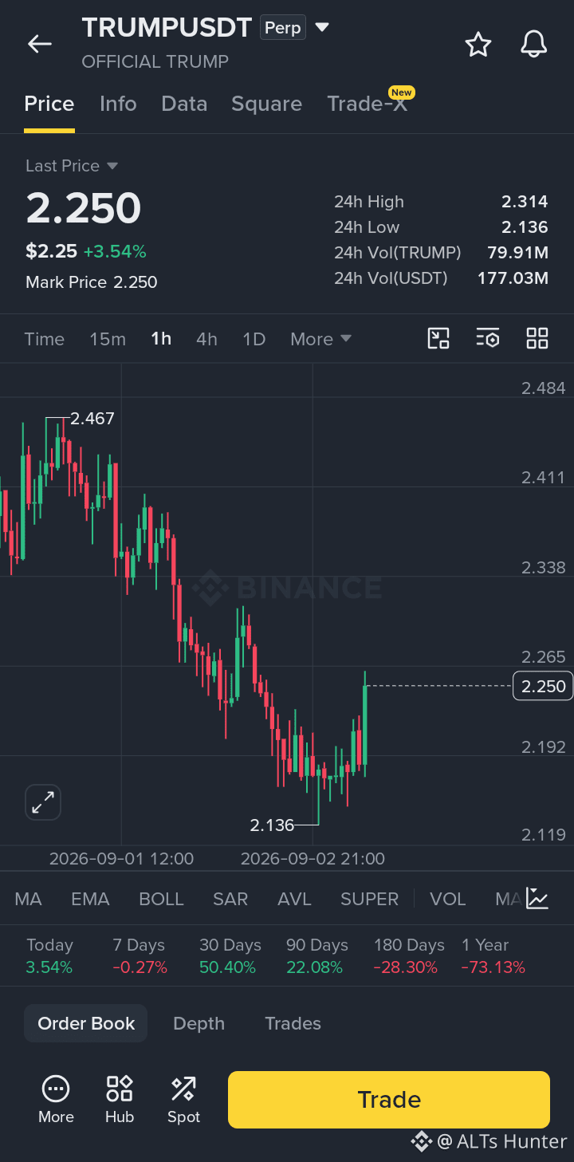Toggle the MA indicator

[29, 899]
